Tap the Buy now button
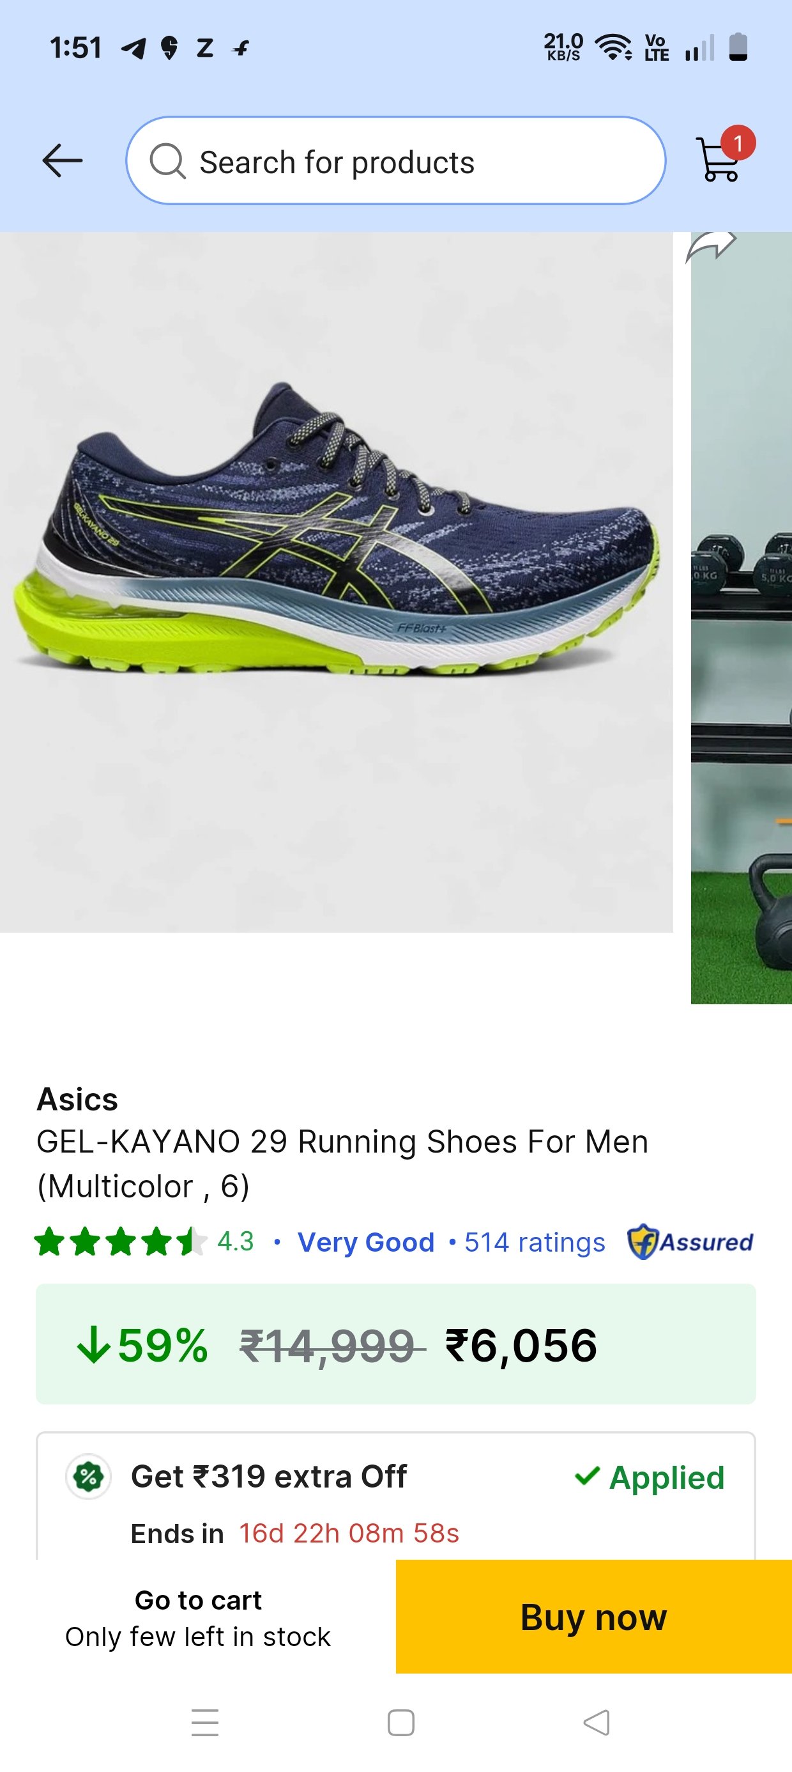 tap(594, 1617)
